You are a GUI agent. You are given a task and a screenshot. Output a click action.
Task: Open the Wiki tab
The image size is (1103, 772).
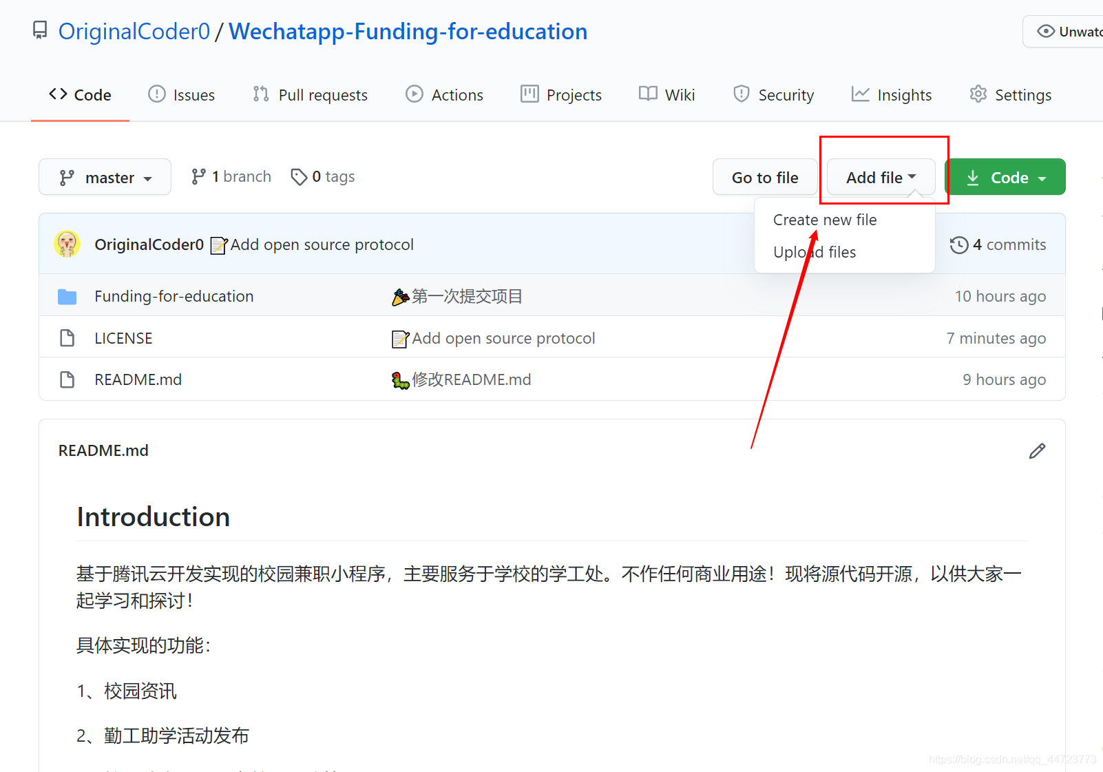tap(667, 95)
